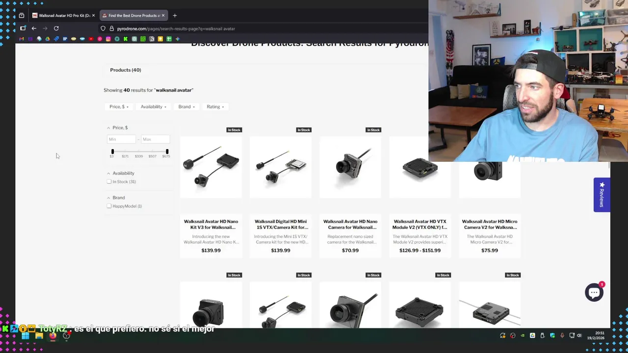Open Walksnail Avatar HD Micro Camera V2 link
This screenshot has width=628, height=353.
tap(490, 224)
